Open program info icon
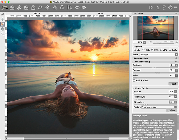This screenshot has height=140, width=179. click(x=158, y=7)
